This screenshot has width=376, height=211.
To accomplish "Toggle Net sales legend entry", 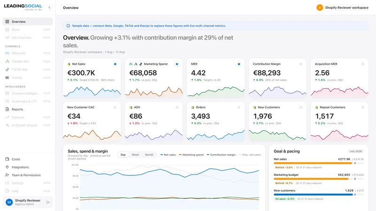I will [x=168, y=155].
